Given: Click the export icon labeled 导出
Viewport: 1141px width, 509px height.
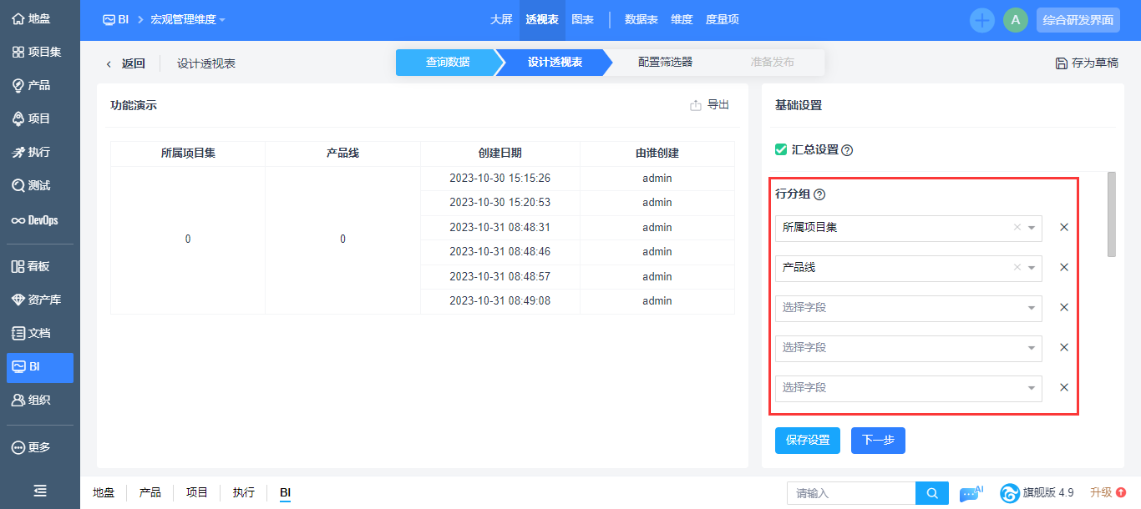Looking at the screenshot, I should click(696, 105).
